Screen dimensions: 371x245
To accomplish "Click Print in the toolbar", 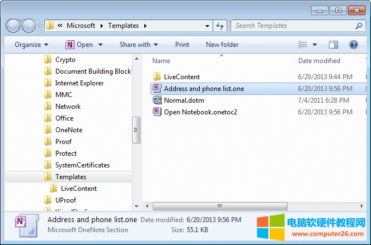I will pos(182,45).
